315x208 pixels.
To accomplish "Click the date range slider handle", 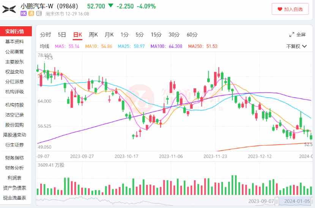I will click(277, 201).
